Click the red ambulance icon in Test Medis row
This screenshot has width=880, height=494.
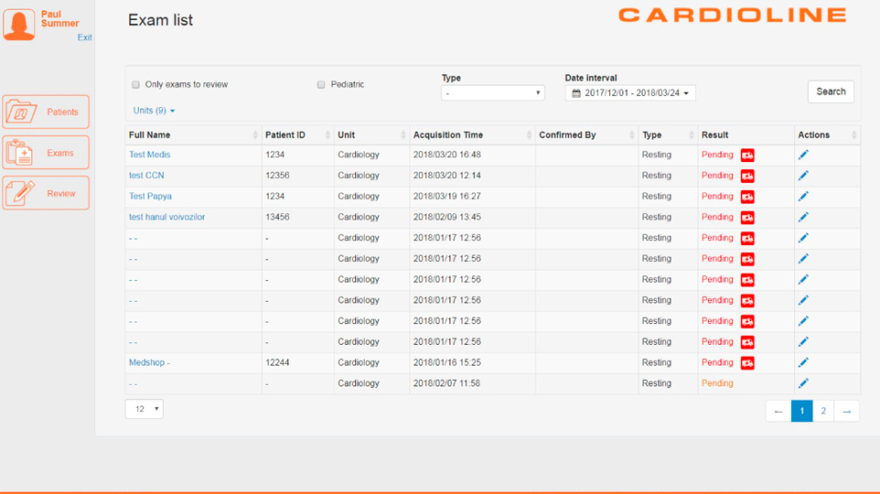747,156
